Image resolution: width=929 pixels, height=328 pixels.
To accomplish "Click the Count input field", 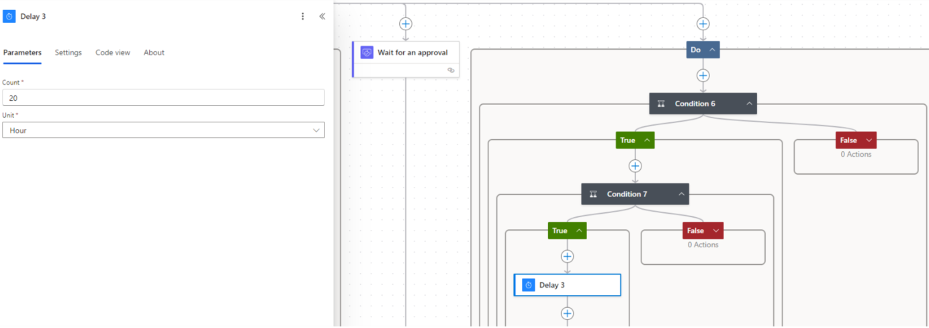I will click(x=163, y=97).
